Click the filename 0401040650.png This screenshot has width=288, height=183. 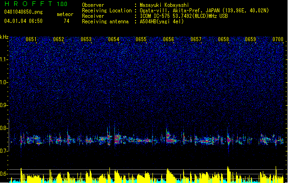click(x=23, y=12)
